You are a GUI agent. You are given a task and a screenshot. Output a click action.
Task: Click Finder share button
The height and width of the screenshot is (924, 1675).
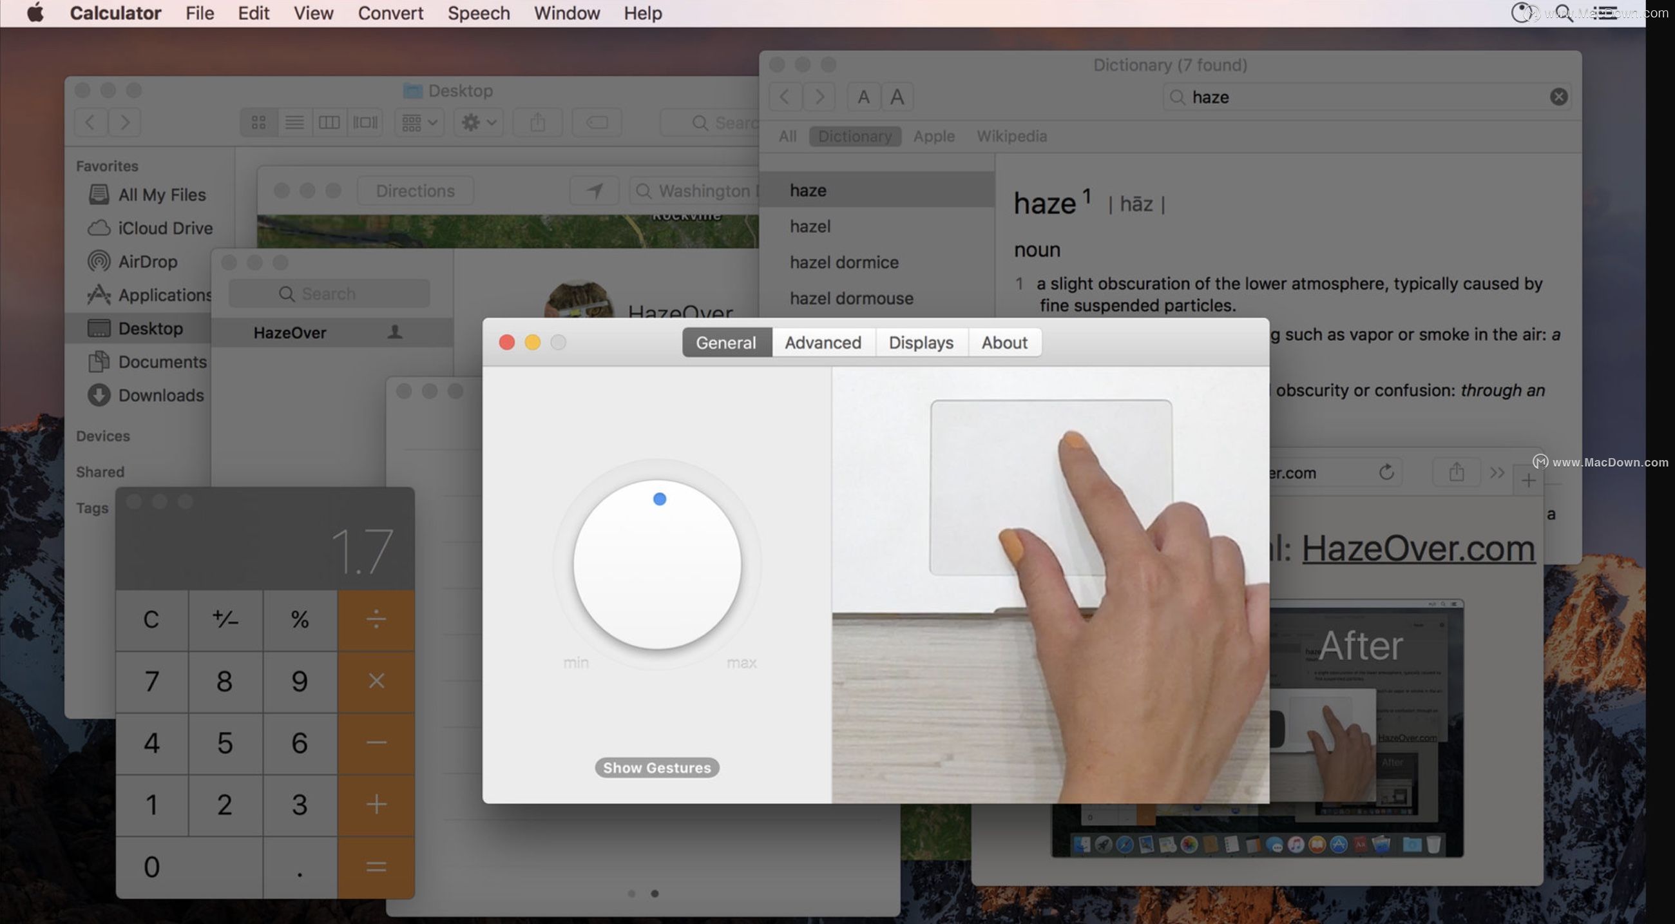pyautogui.click(x=537, y=122)
